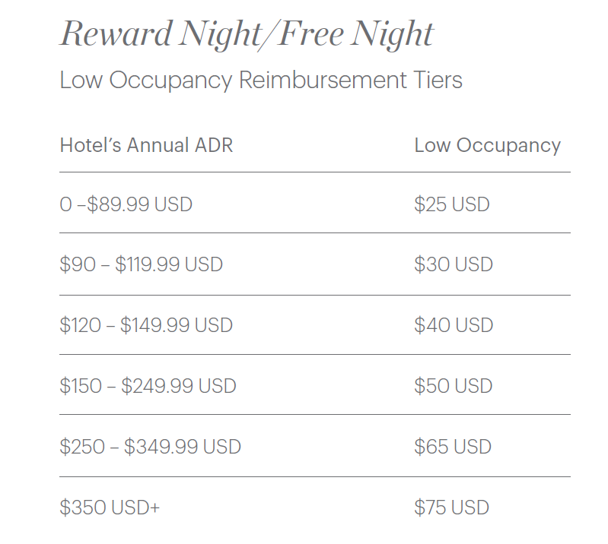Select the $350 USD+ tier cell

(x=110, y=508)
